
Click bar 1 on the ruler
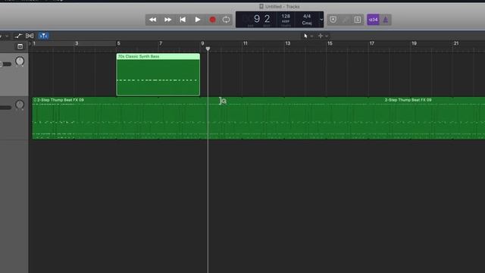click(34, 43)
